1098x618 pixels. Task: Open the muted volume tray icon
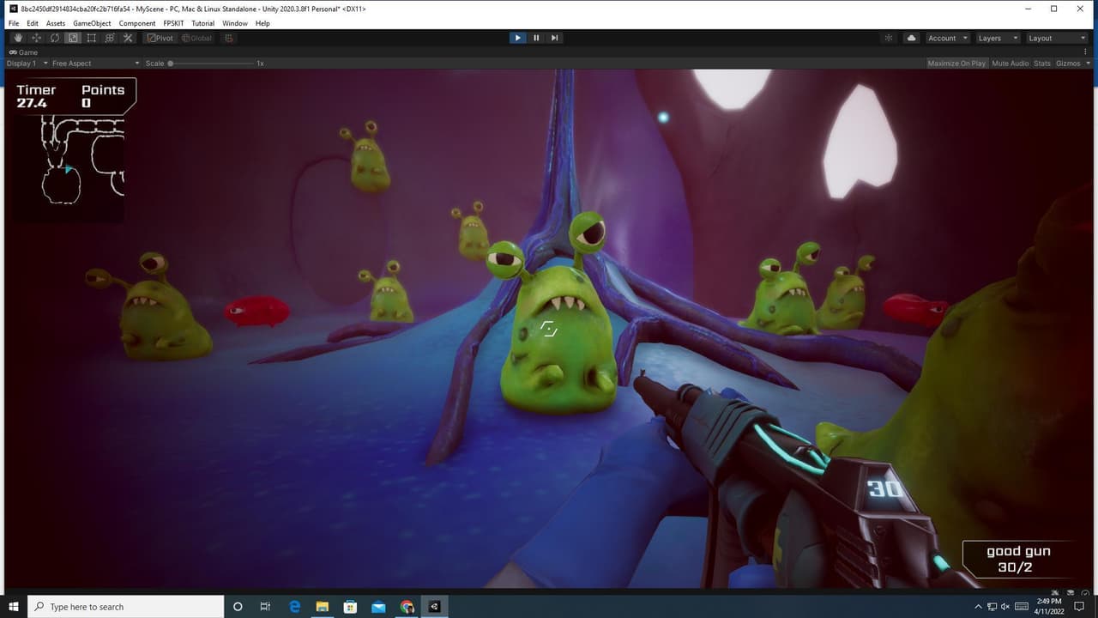1005,607
